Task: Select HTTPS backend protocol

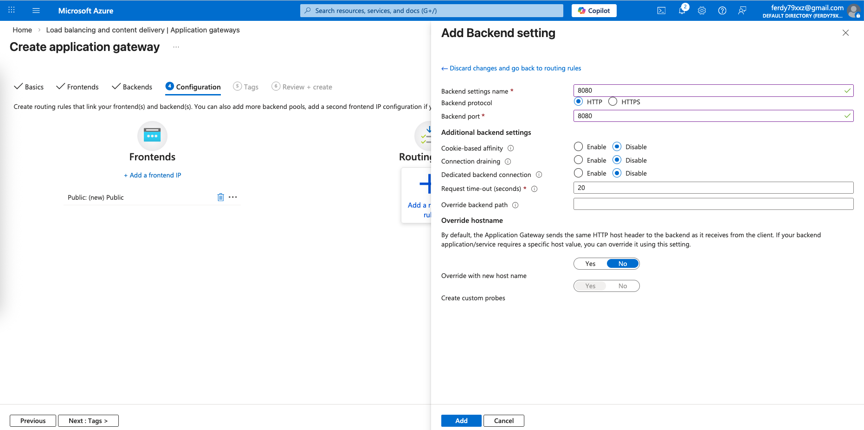Action: click(x=613, y=101)
